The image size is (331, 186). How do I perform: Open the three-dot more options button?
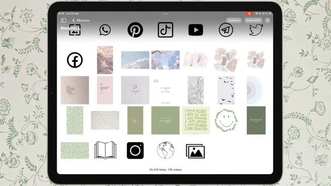coord(267,20)
